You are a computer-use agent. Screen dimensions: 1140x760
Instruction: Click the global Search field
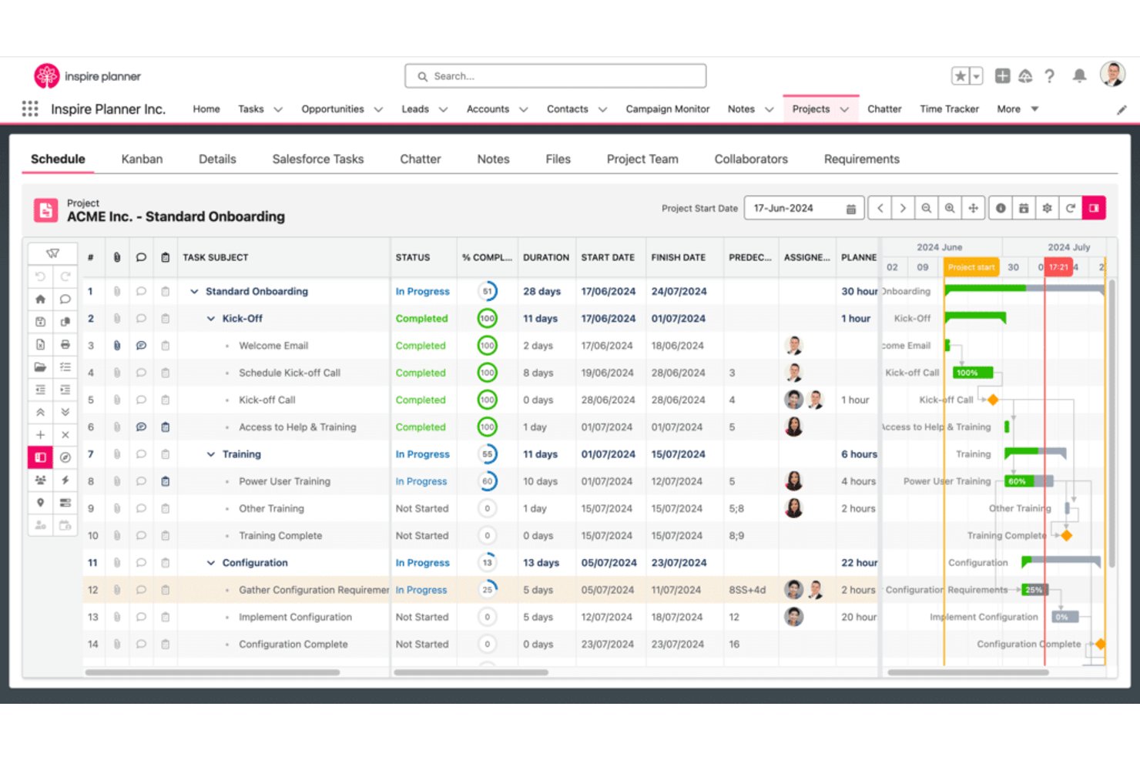tap(555, 76)
